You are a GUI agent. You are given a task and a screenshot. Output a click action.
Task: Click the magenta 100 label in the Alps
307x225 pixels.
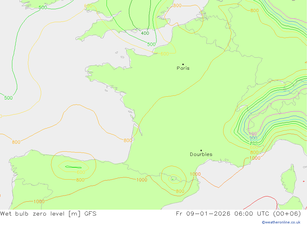pos(253,134)
